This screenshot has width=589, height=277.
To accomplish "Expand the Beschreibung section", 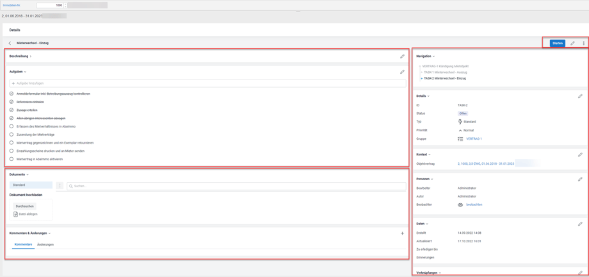I will (x=31, y=56).
